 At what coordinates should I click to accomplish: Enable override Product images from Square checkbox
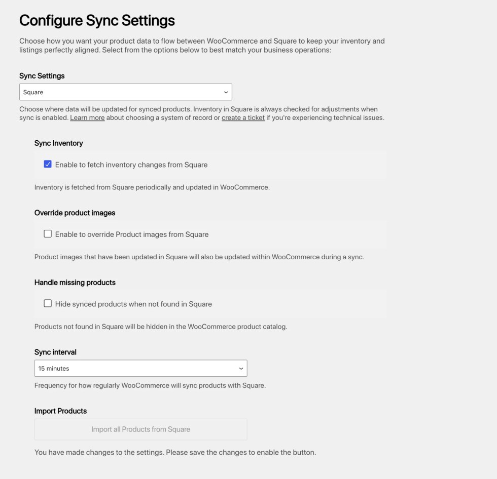(48, 234)
